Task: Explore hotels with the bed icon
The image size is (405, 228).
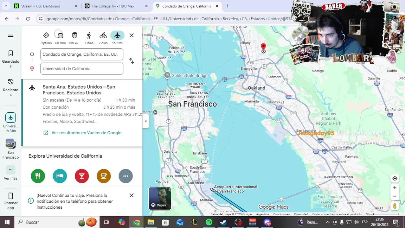Action: [x=60, y=176]
